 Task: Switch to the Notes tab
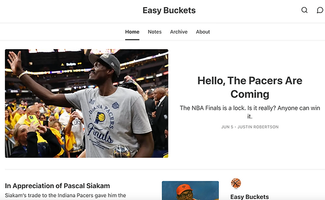point(154,32)
